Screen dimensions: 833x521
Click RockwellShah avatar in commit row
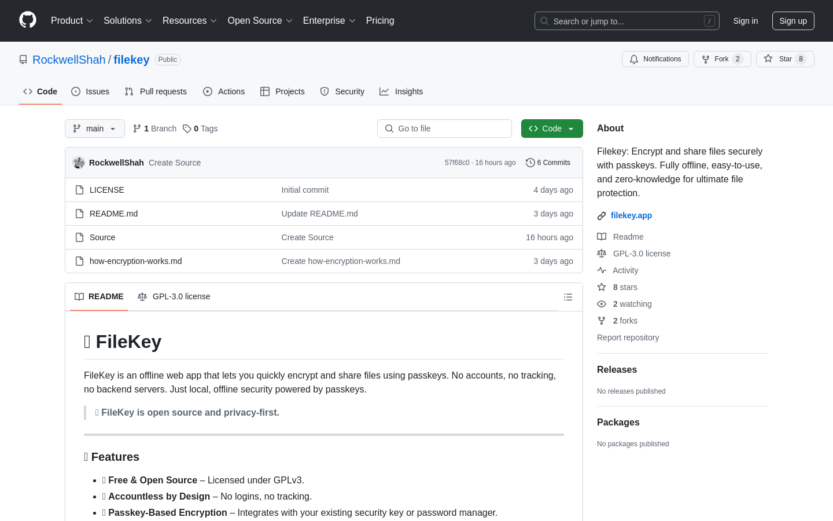[x=79, y=163]
